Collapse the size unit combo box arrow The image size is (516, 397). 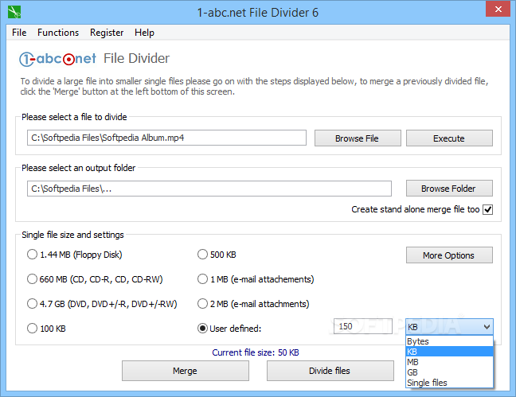pos(487,327)
